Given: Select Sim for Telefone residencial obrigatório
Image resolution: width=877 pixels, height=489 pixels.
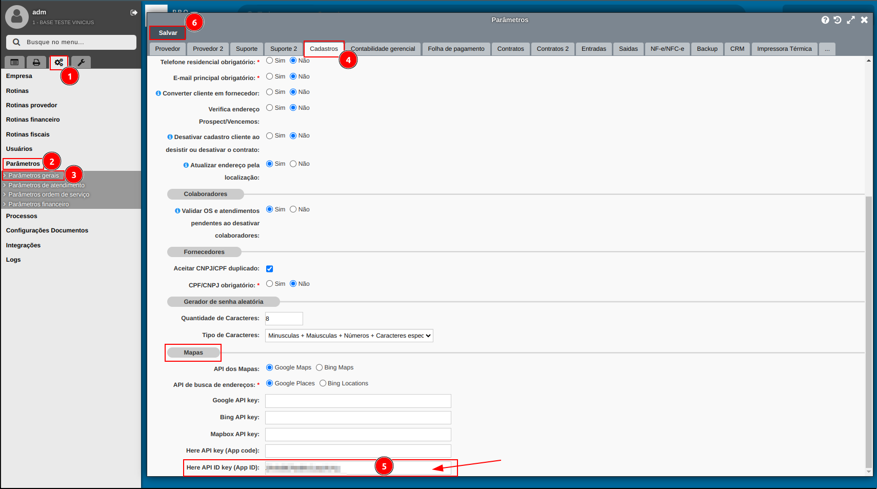Looking at the screenshot, I should 269,61.
